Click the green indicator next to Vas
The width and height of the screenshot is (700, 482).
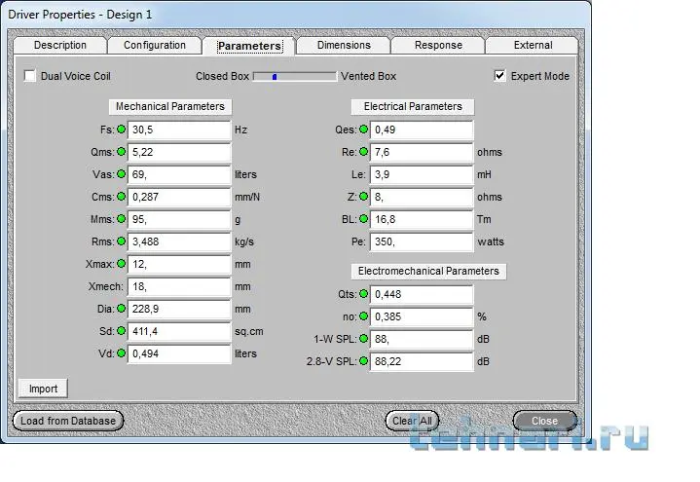(x=121, y=174)
